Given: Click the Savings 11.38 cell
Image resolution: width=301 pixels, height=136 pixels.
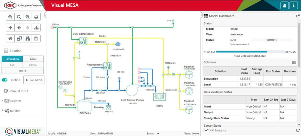Looking at the screenshot, I should pyautogui.click(x=257, y=84).
